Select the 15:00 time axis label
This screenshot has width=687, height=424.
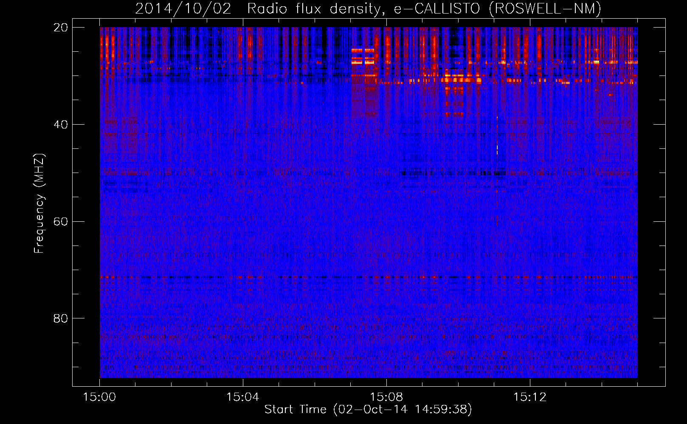(99, 397)
